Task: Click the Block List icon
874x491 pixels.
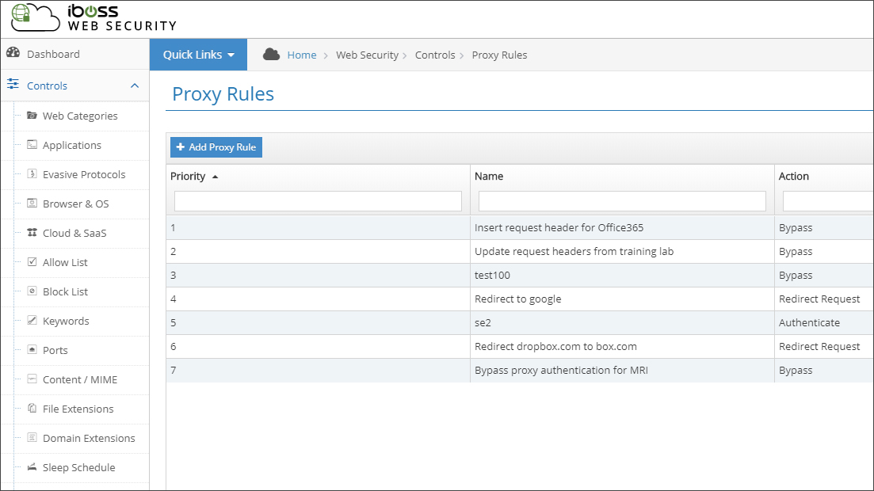Action: tap(32, 291)
